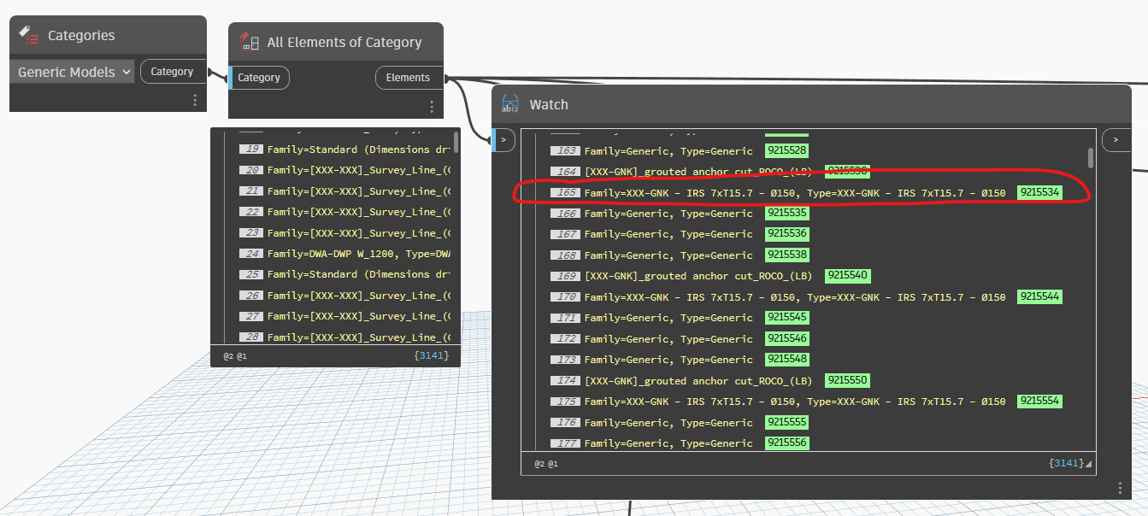Select Watch row 169 grouted anchor cut_ROCO

pyautogui.click(x=698, y=275)
